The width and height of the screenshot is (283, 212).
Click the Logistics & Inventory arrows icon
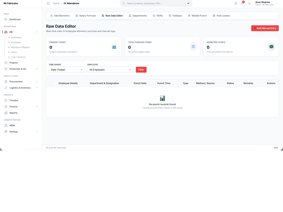coord(6,88)
